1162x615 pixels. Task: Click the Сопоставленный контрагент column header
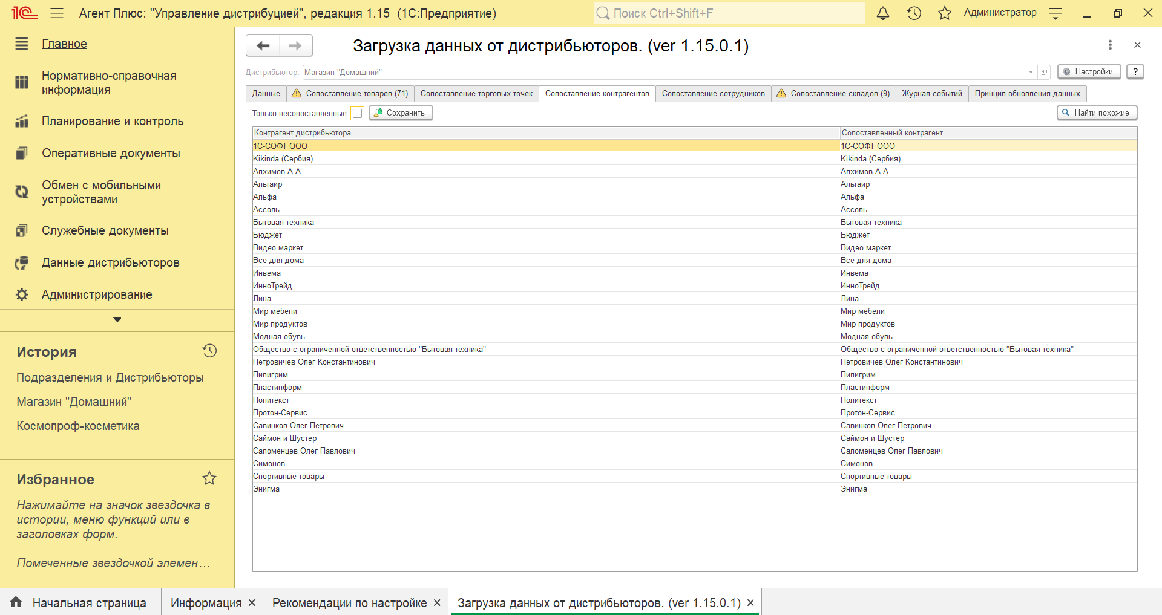pyautogui.click(x=988, y=132)
